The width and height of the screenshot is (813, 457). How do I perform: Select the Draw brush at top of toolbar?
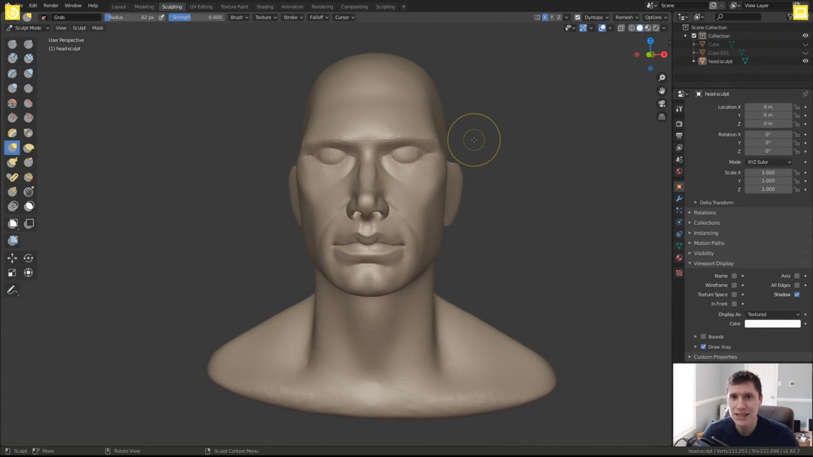point(12,43)
